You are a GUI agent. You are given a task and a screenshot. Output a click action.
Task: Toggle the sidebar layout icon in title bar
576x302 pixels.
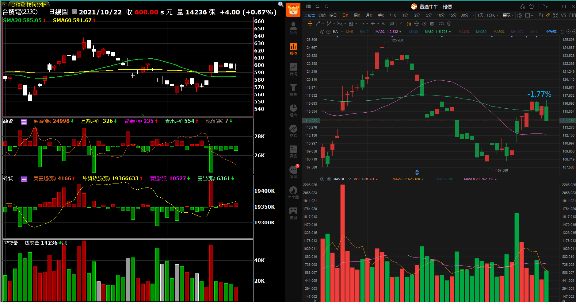click(308, 6)
